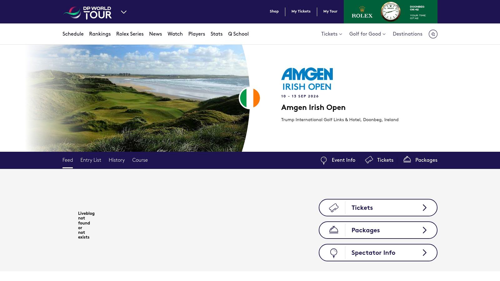The height and width of the screenshot is (281, 500).
Task: Click the Amgen Irish Open title
Action: (313, 107)
